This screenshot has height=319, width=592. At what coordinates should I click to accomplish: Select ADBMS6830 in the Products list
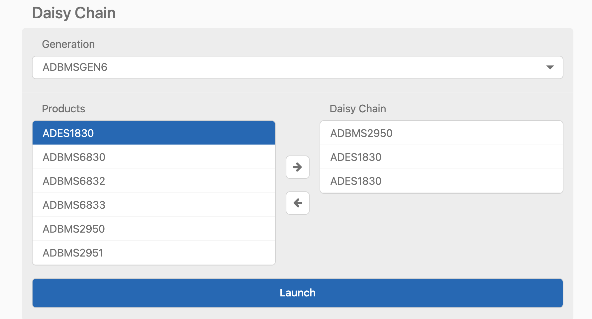(x=153, y=157)
